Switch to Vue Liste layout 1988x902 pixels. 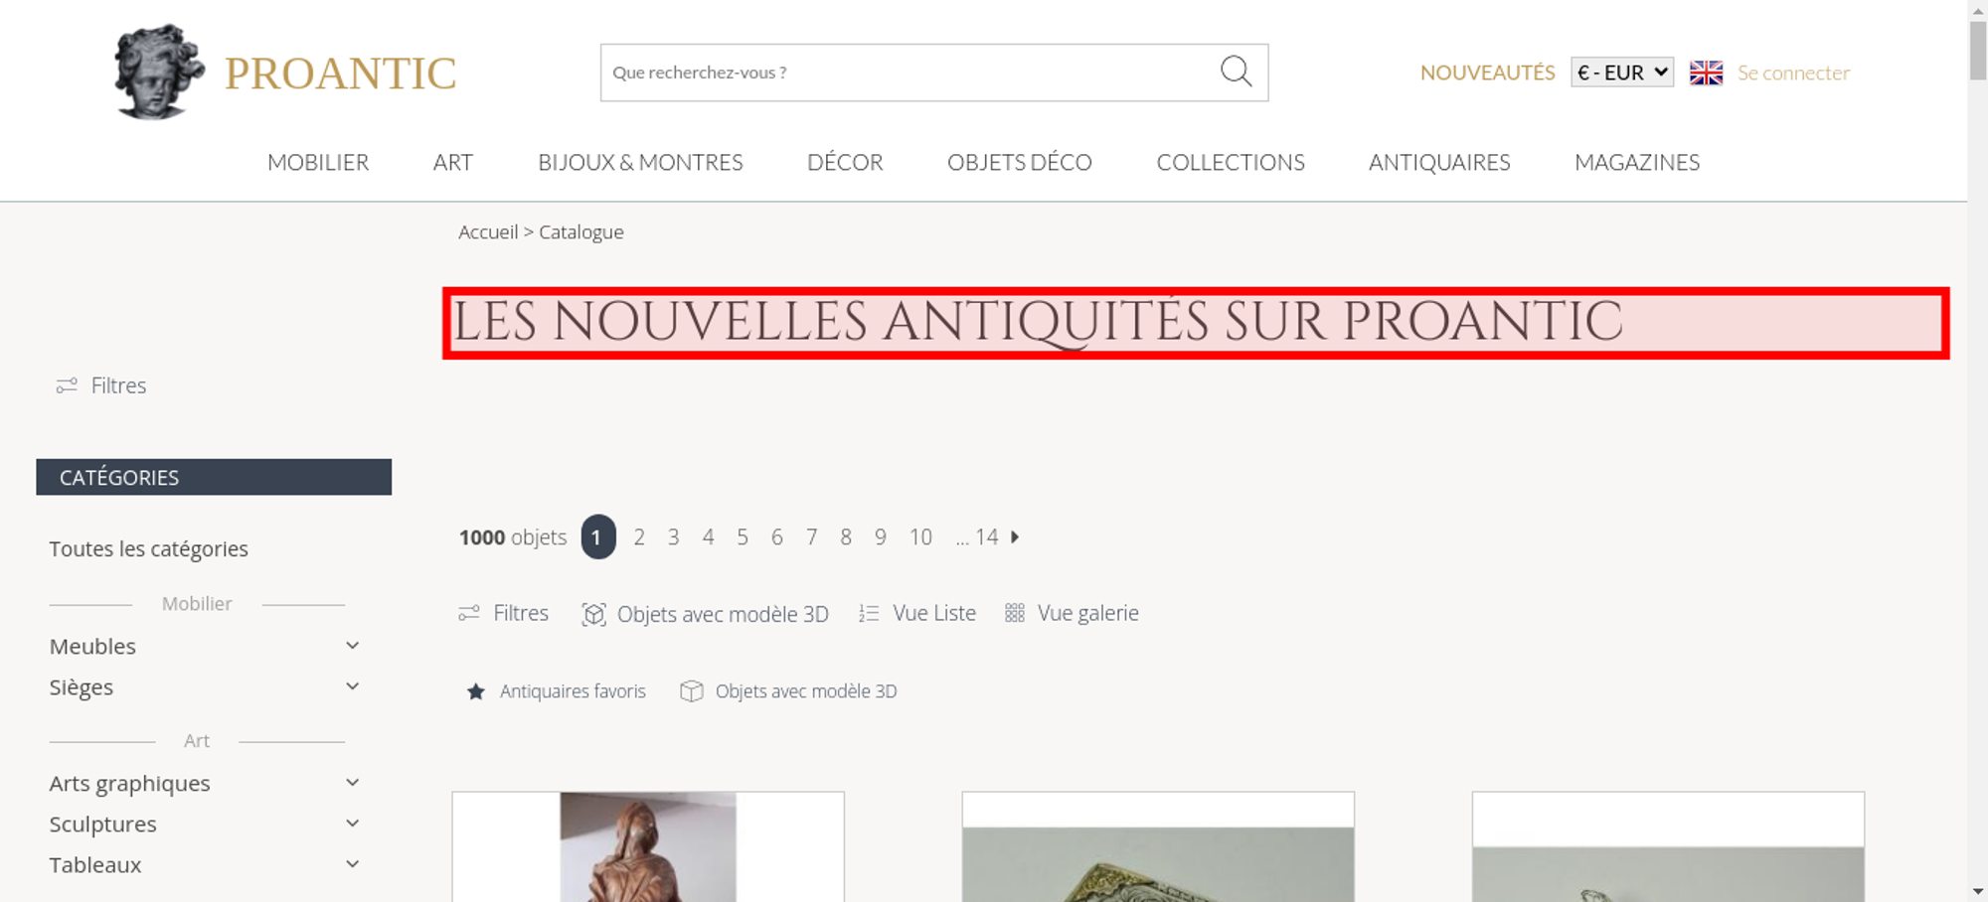click(917, 613)
